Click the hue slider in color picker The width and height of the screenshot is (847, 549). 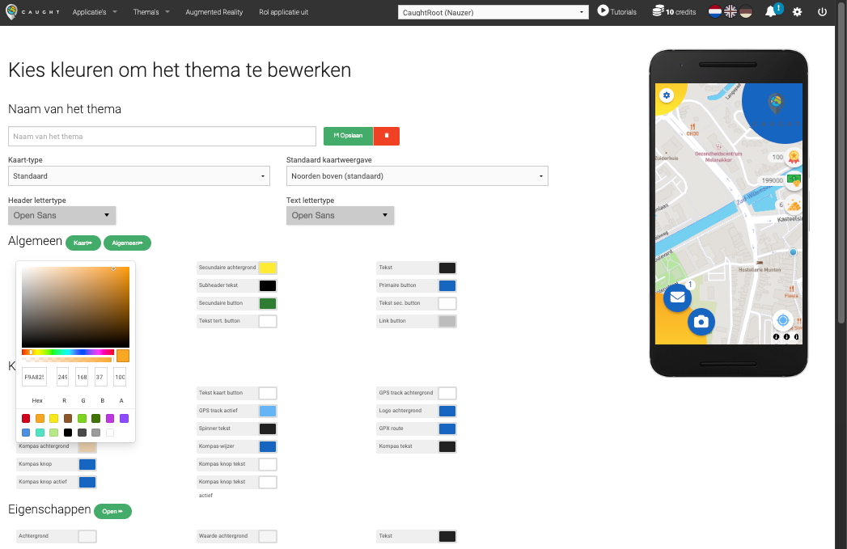click(68, 352)
